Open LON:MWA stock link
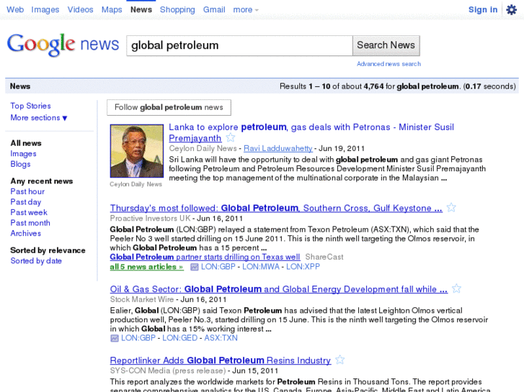Image resolution: width=524 pixels, height=392 pixels. (x=261, y=267)
